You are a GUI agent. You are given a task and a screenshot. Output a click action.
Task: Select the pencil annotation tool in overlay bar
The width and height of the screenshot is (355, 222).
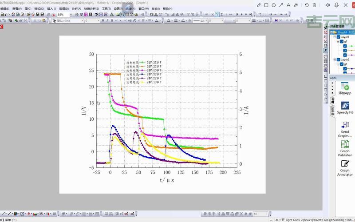click(259, 5)
